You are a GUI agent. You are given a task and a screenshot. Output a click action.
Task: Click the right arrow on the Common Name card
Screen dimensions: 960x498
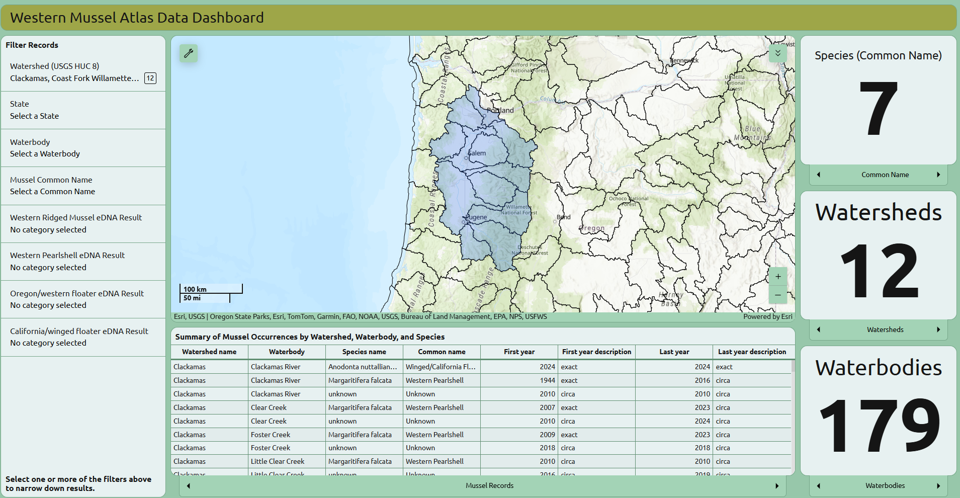pyautogui.click(x=938, y=175)
